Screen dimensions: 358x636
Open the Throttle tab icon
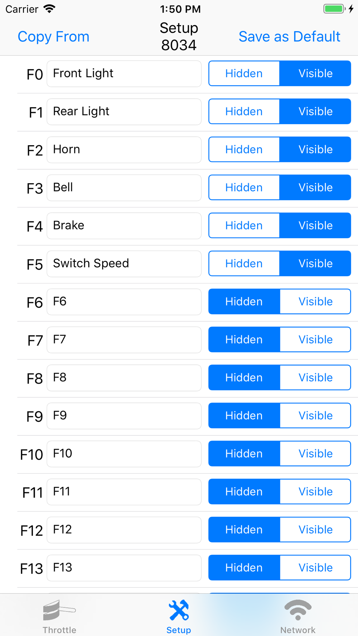click(x=59, y=610)
